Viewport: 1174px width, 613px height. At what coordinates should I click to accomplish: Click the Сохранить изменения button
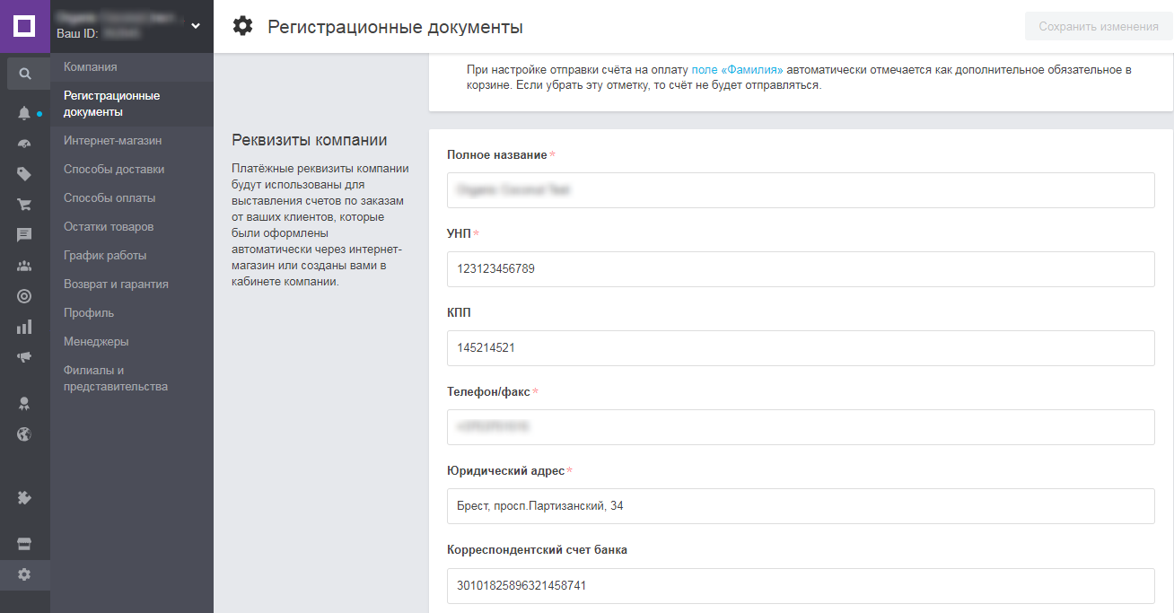coord(1098,27)
